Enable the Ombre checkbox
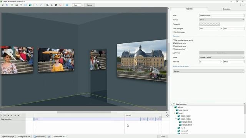Screen dimensions: 246x138 pyautogui.click(x=174, y=53)
